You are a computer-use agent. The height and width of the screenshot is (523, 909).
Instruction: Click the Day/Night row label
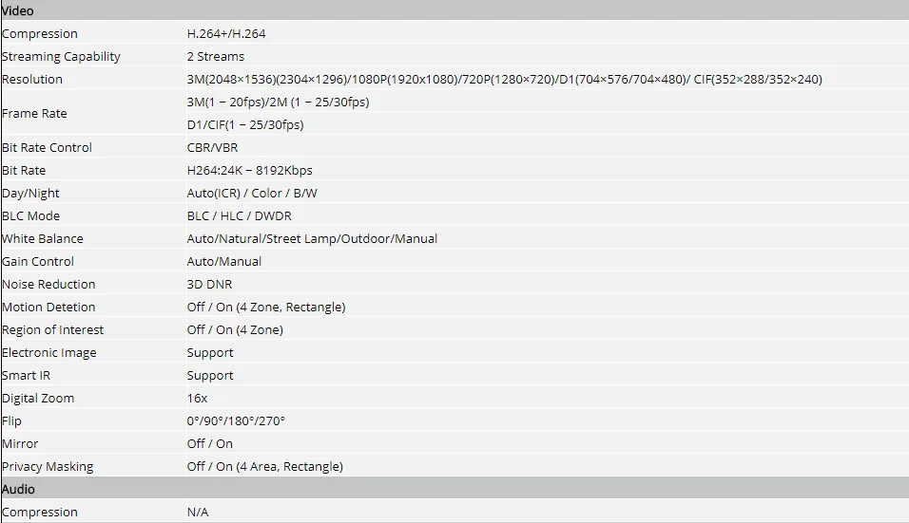30,194
